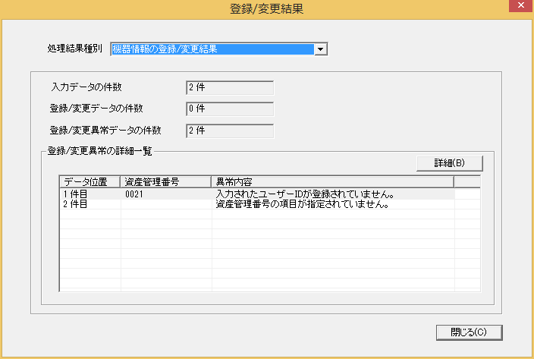Select the 2 件目 row cell
The height and width of the screenshot is (359, 534).
point(75,204)
